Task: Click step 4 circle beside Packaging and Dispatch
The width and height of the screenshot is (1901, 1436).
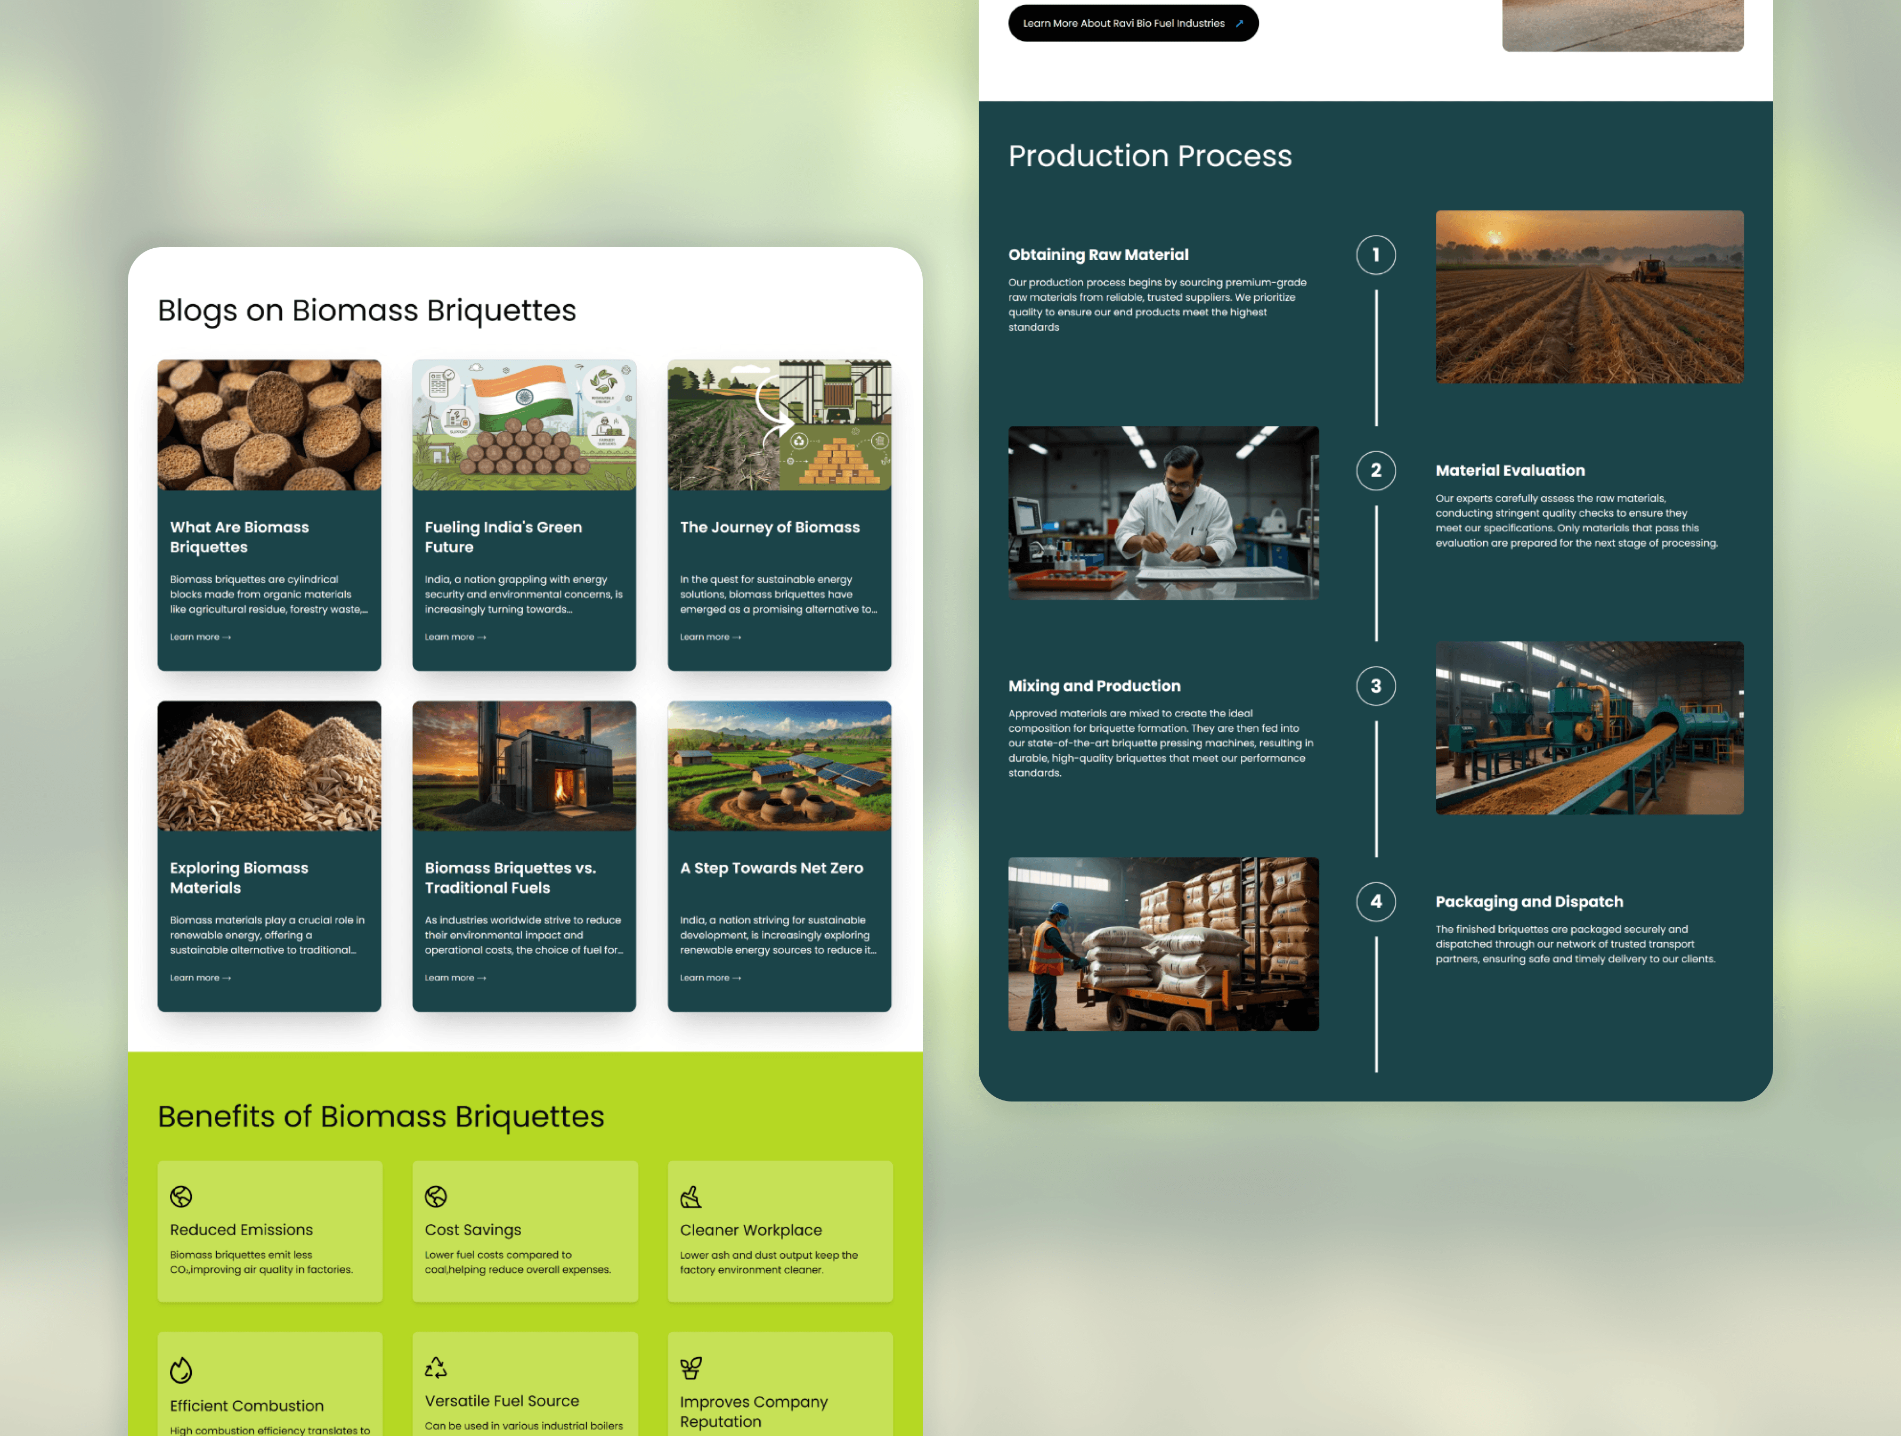Action: tap(1375, 901)
